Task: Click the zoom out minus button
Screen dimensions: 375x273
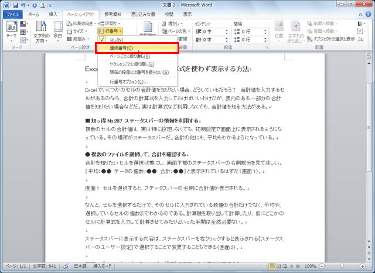Action: pyautogui.click(x=322, y=266)
